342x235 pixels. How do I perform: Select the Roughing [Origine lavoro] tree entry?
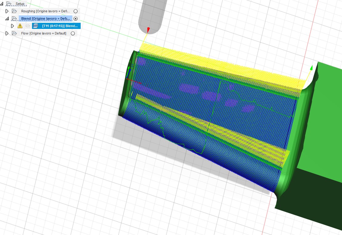[46, 11]
